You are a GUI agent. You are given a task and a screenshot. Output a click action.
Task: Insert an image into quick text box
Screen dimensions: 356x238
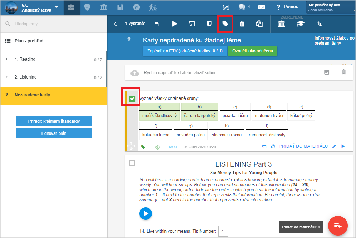coord(326,72)
